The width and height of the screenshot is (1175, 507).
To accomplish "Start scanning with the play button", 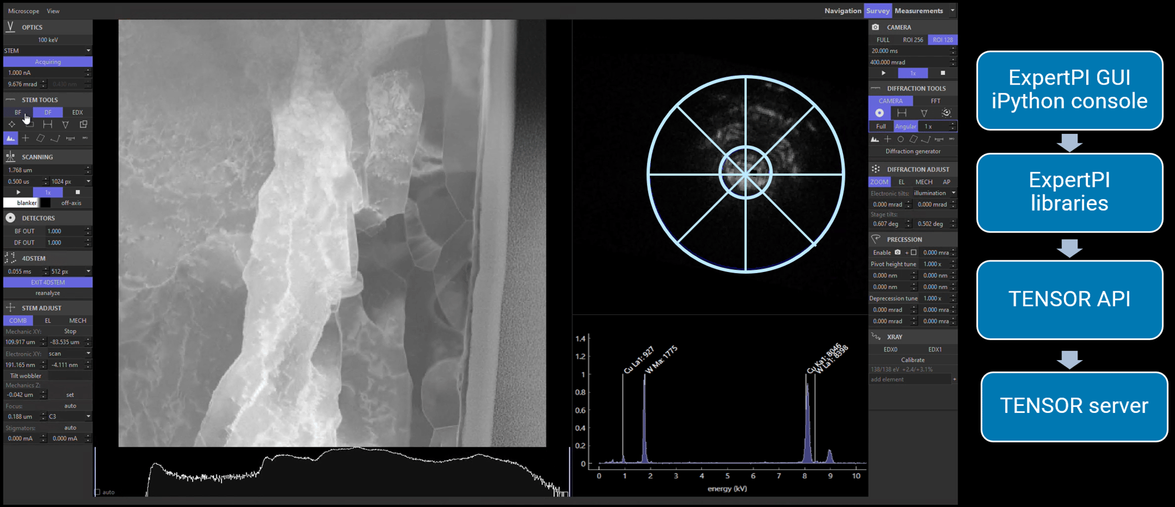I will (x=18, y=192).
